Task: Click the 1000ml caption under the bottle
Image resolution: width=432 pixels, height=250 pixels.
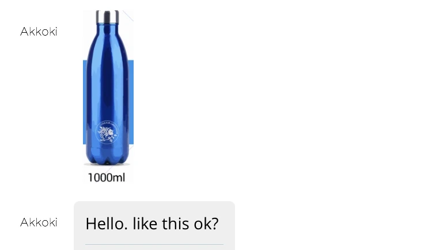Action: [107, 178]
